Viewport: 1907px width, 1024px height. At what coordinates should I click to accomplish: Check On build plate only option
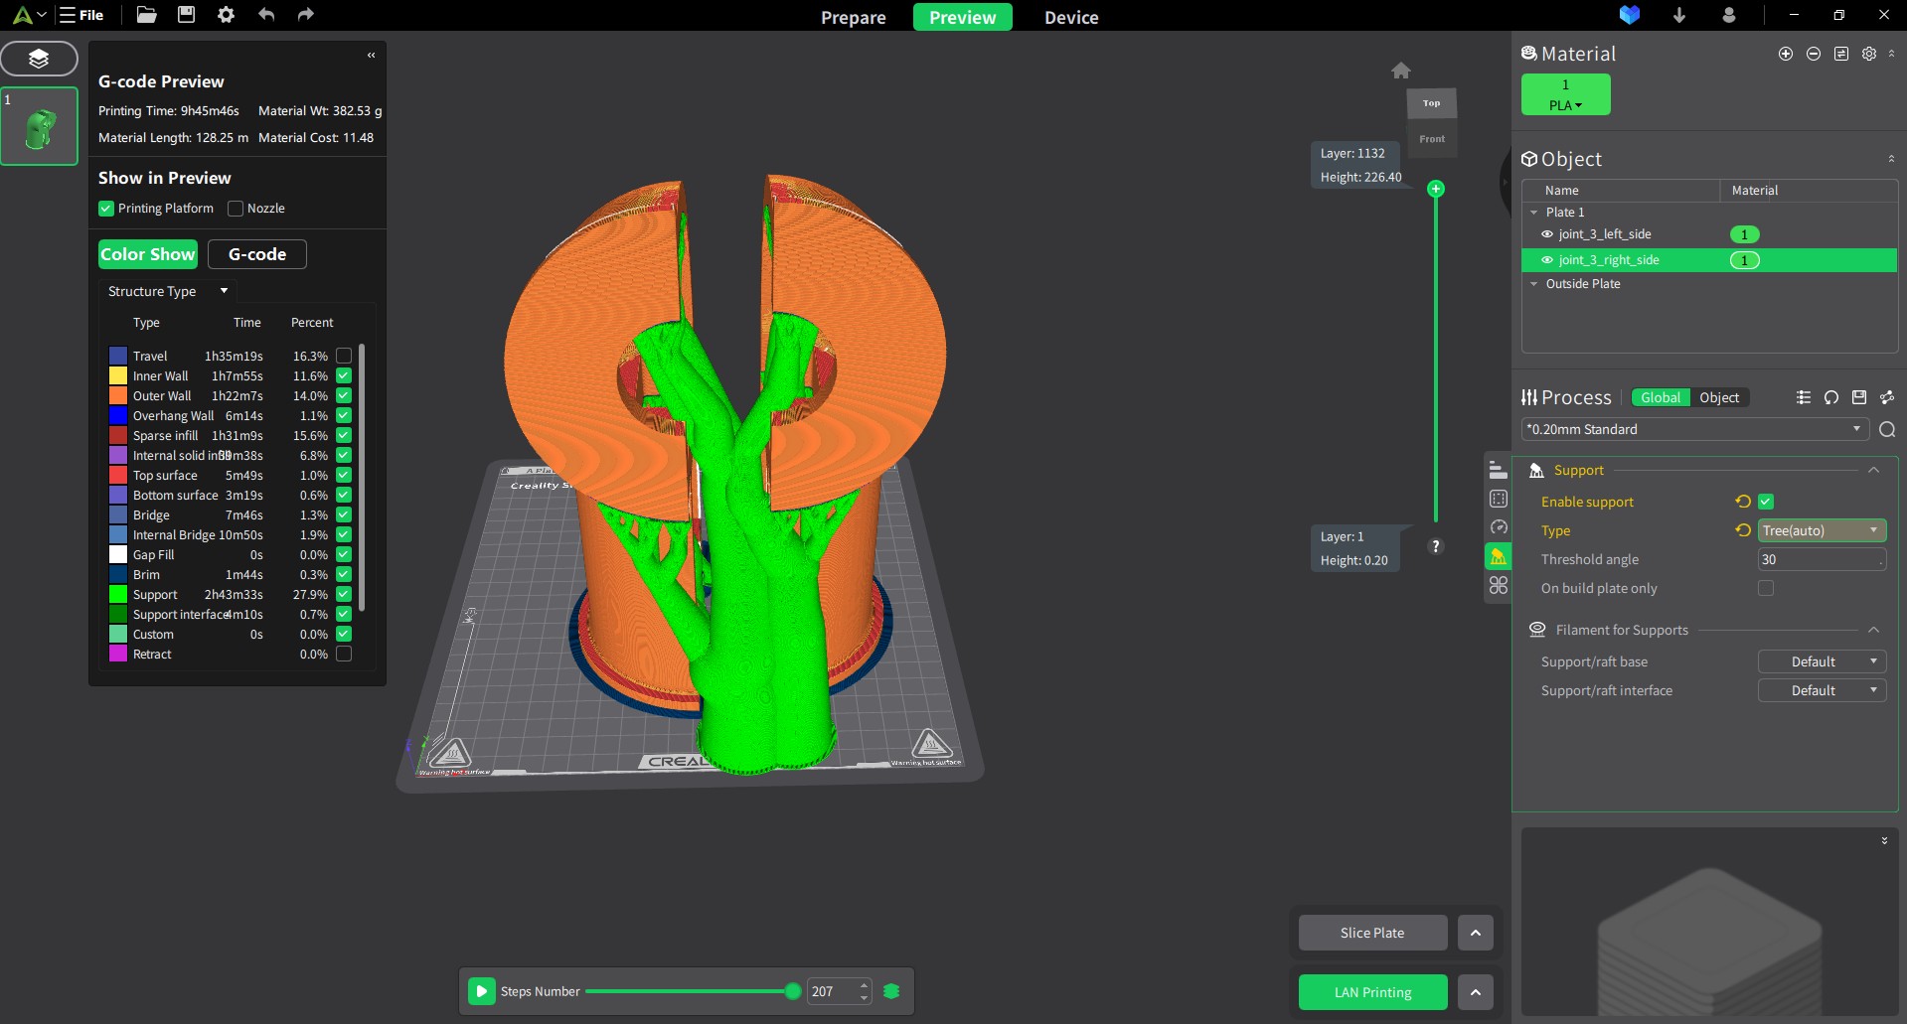(1766, 588)
